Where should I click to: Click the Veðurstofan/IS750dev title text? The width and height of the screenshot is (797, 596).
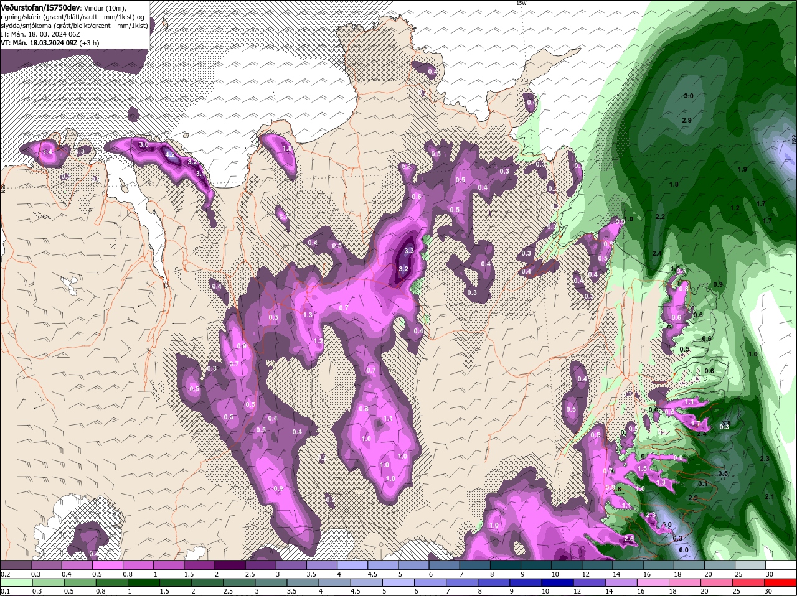click(40, 7)
